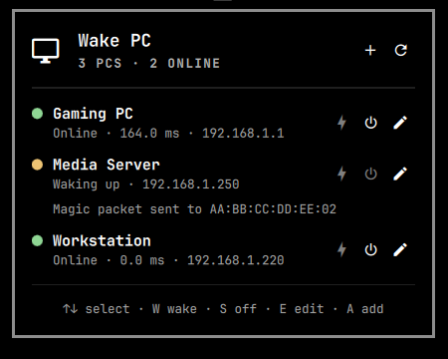Image resolution: width=448 pixels, height=359 pixels.
Task: Power off the Gaming PC
Action: 370,123
